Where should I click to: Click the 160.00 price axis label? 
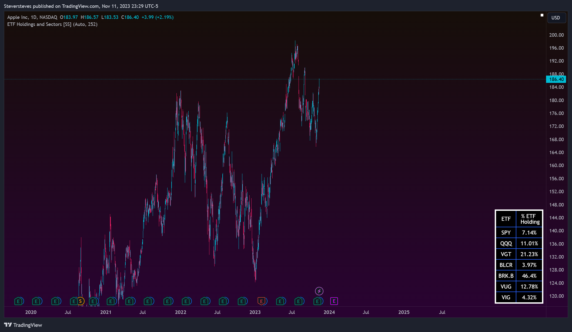tap(557, 165)
